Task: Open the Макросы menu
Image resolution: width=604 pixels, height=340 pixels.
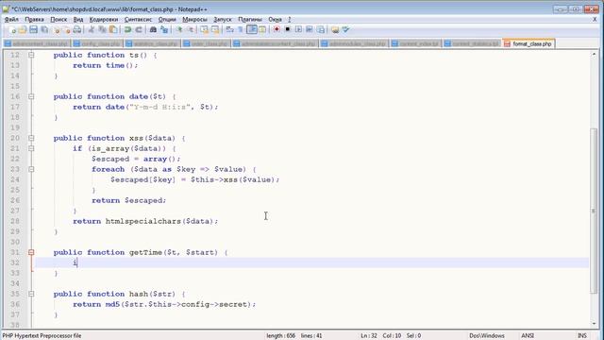Action: [194, 19]
